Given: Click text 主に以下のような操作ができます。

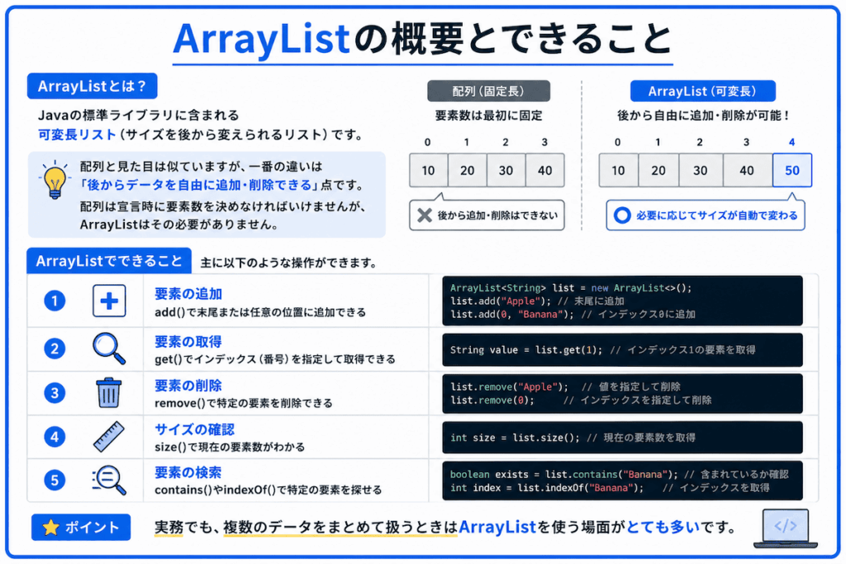Looking at the screenshot, I should pyautogui.click(x=288, y=263).
